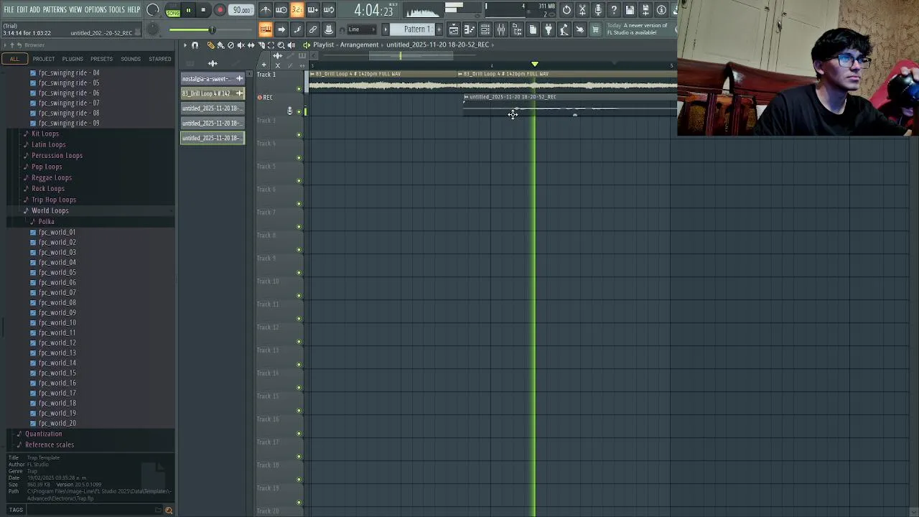Click the question mark help icon
919x517 pixels.
tap(614, 10)
